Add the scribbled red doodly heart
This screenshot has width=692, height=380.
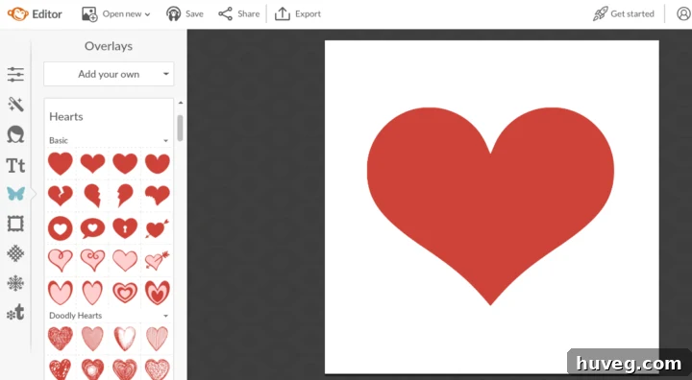tap(60, 339)
